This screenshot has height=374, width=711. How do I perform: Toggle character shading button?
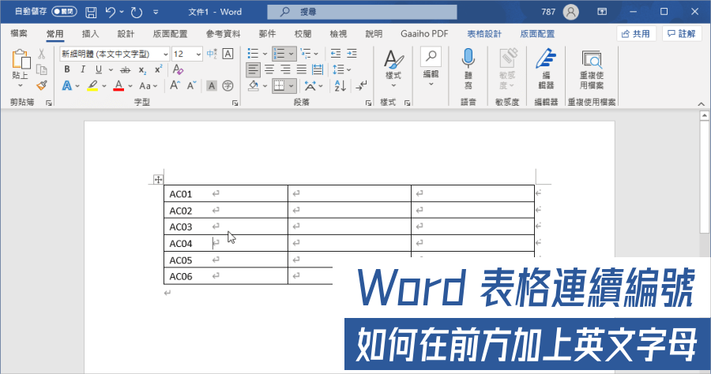pyautogui.click(x=211, y=85)
